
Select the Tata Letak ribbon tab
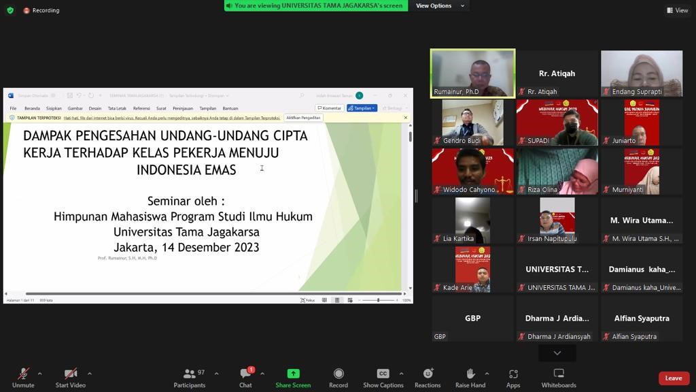pyautogui.click(x=117, y=108)
